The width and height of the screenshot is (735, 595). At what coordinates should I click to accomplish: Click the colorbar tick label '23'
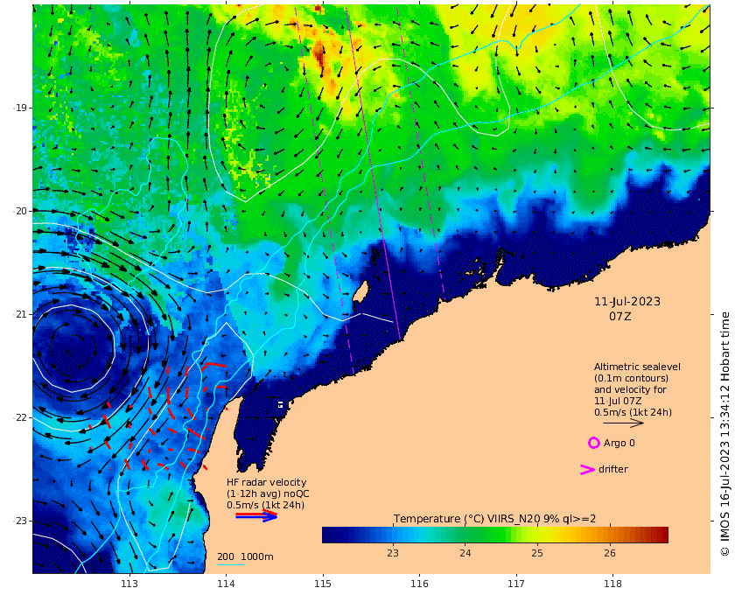pyautogui.click(x=393, y=553)
